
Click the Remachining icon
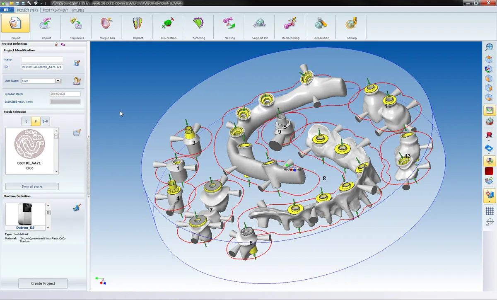291,24
